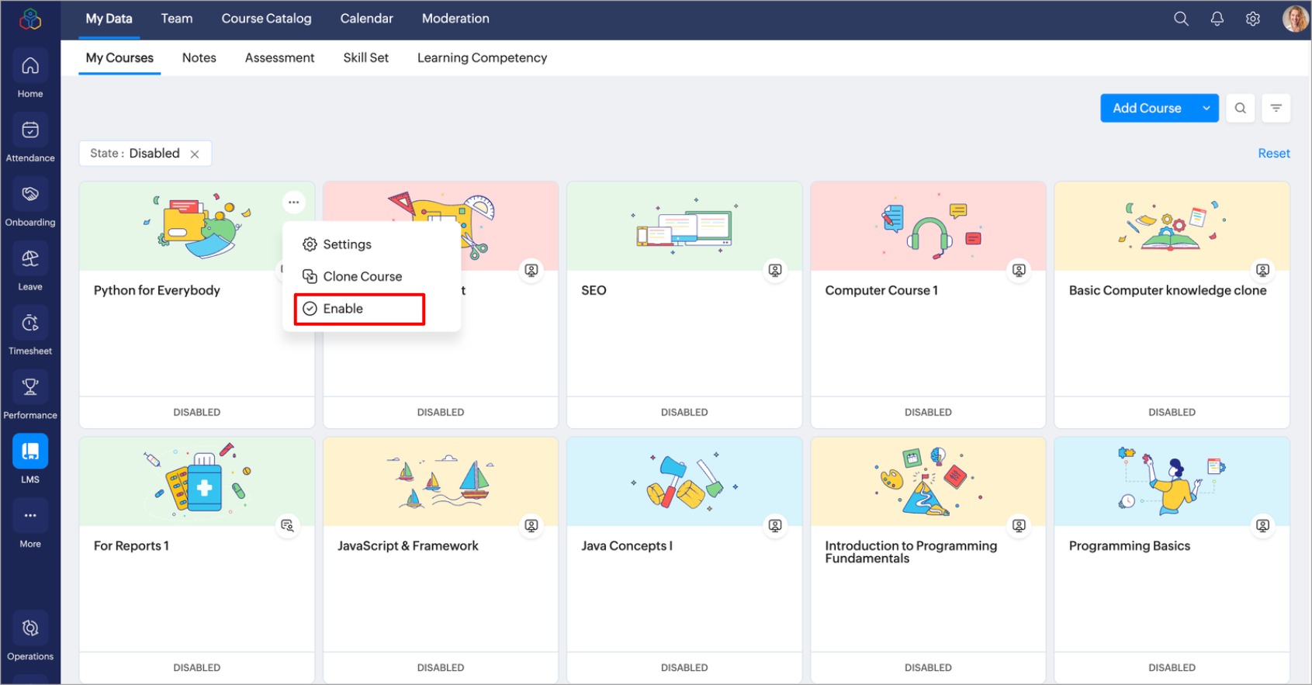Screen dimensions: 1312x685
Task: Click the Reset filters link
Action: 1273,154
